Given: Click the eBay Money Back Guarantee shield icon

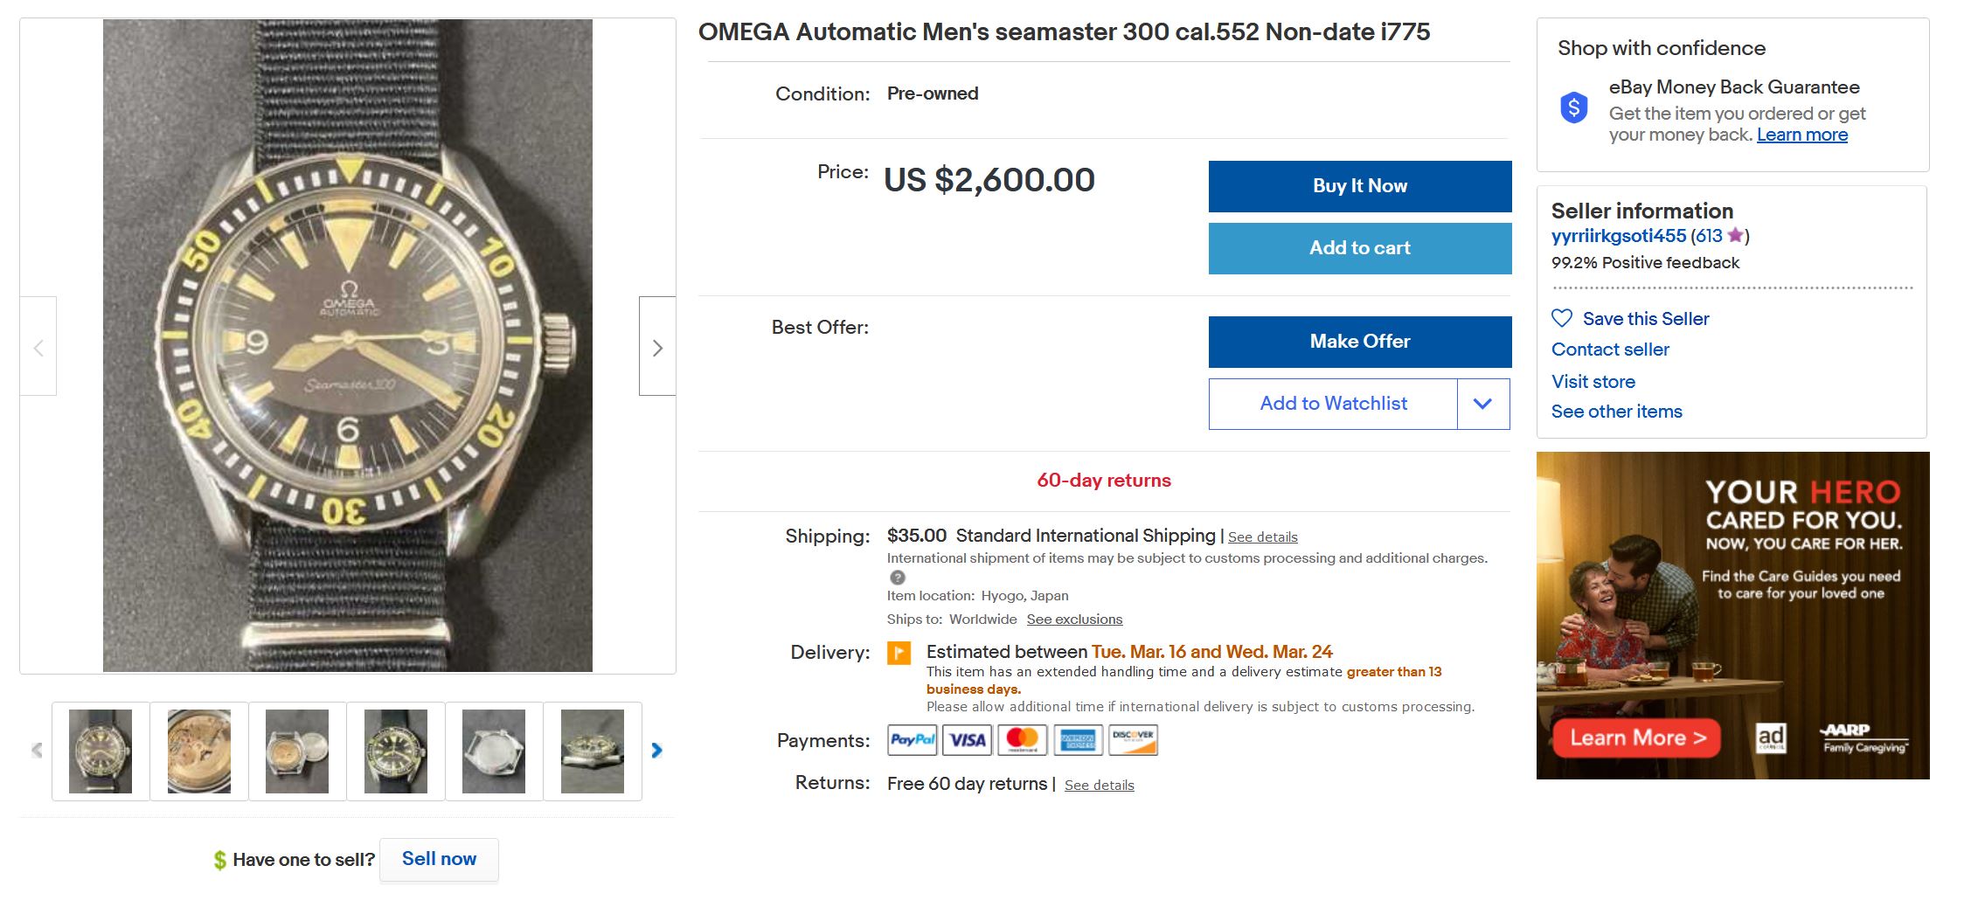Looking at the screenshot, I should (x=1573, y=108).
